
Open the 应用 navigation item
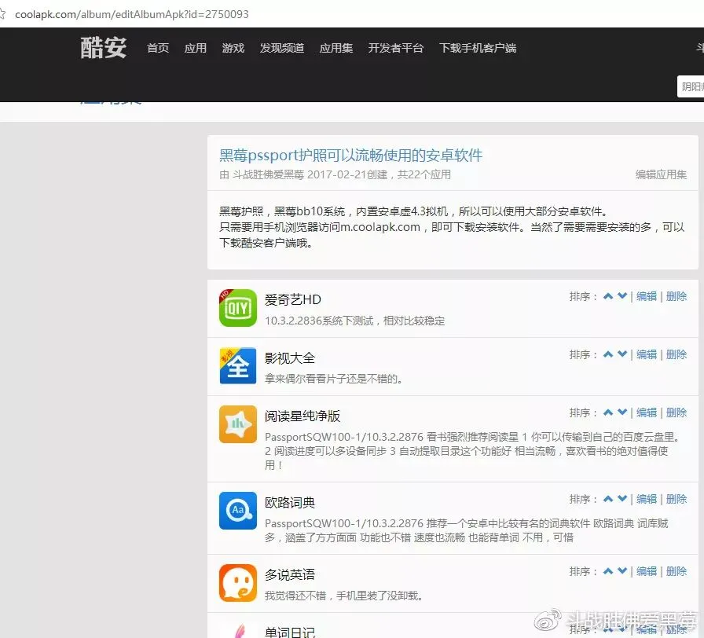(x=196, y=48)
